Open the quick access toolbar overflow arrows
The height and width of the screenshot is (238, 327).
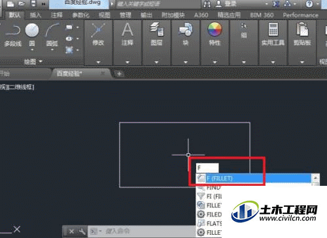click(x=43, y=4)
